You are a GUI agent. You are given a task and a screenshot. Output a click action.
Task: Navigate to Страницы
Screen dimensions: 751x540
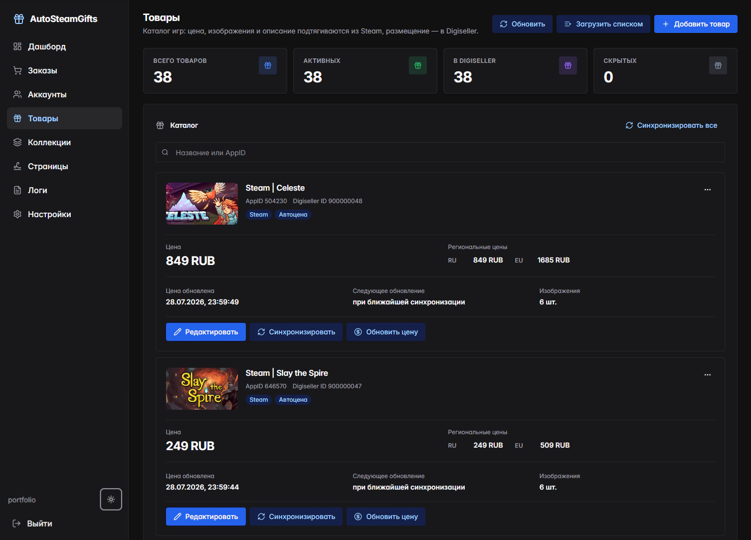64,166
